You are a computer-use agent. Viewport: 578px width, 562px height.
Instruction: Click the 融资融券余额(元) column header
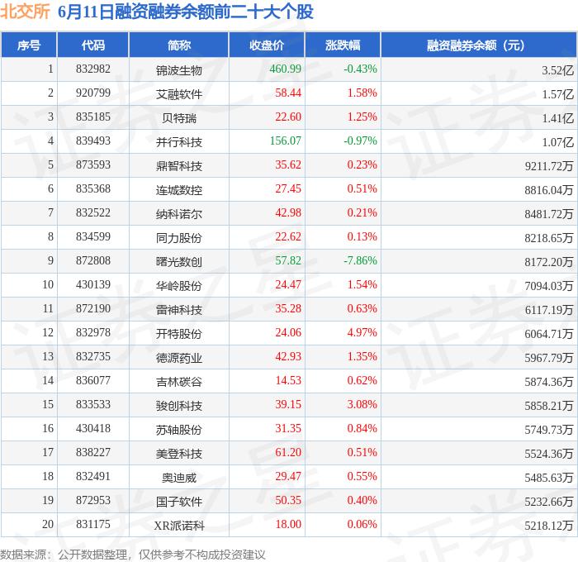coord(479,45)
